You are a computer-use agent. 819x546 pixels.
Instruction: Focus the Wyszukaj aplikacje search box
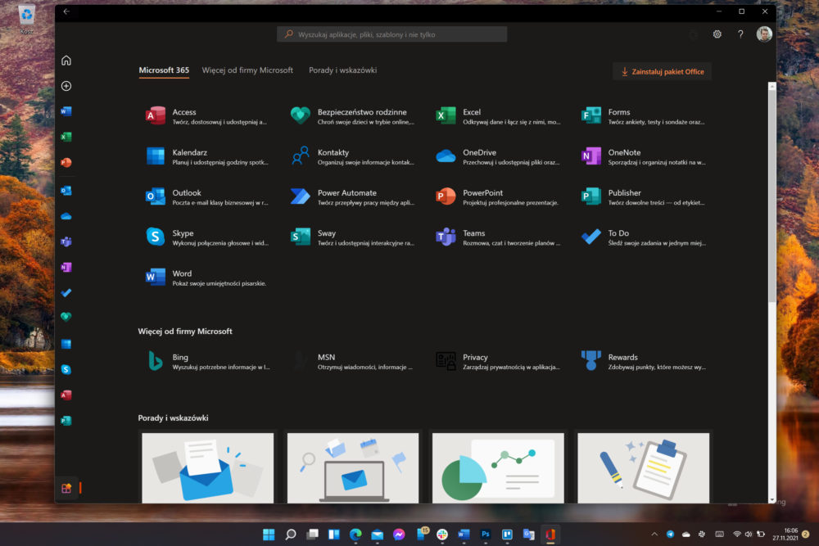391,34
